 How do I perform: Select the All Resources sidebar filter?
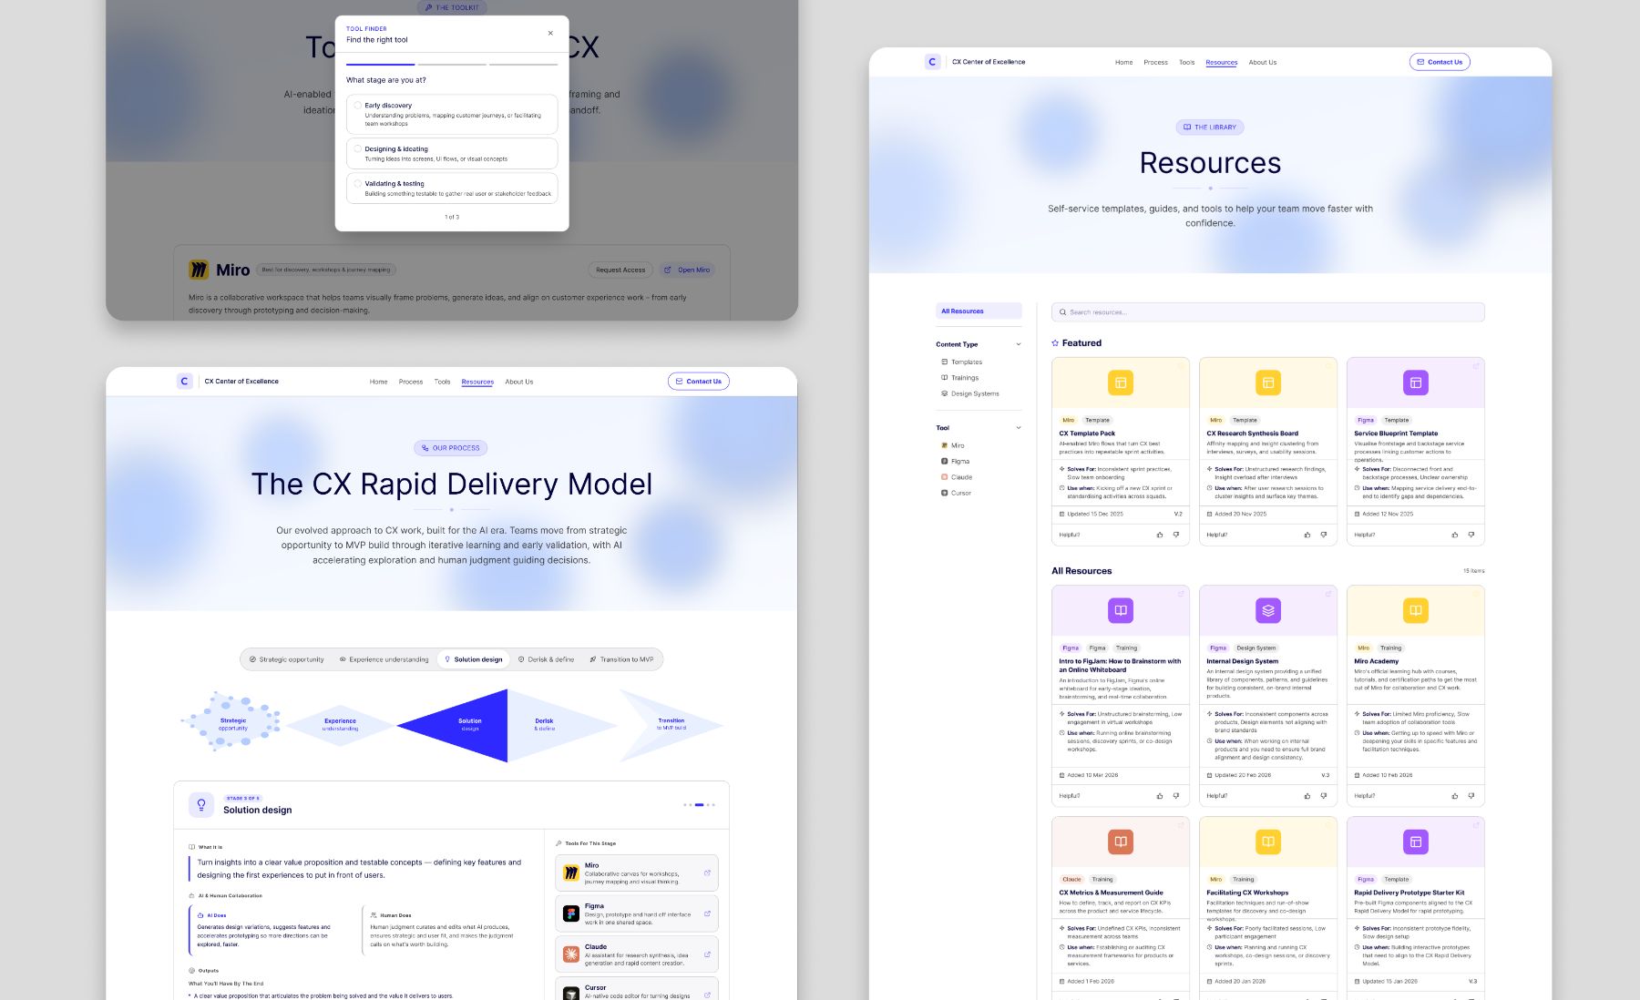point(979,311)
